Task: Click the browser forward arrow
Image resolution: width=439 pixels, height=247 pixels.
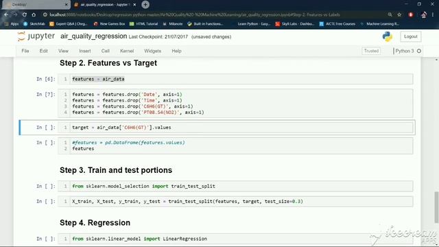Action: coord(15,14)
